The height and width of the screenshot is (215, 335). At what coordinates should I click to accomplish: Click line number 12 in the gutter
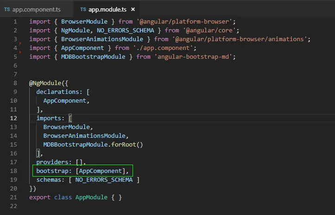(13, 118)
